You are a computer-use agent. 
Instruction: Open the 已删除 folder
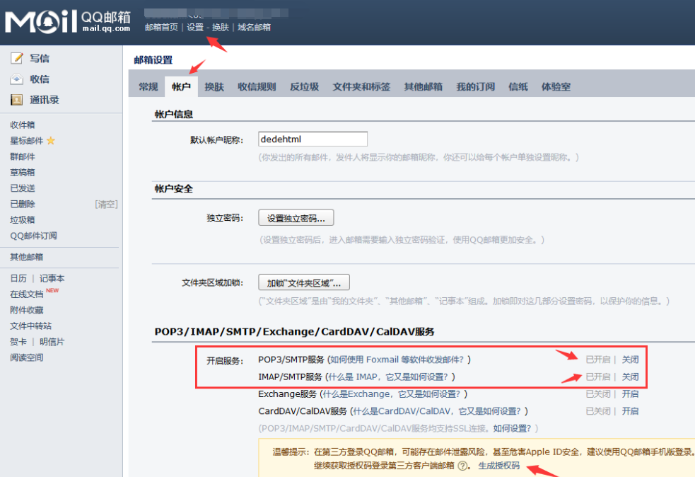pos(23,204)
